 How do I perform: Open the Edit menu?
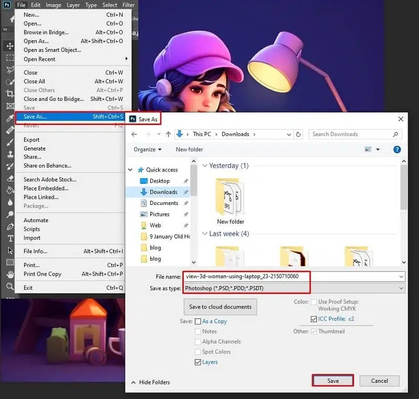(x=35, y=5)
